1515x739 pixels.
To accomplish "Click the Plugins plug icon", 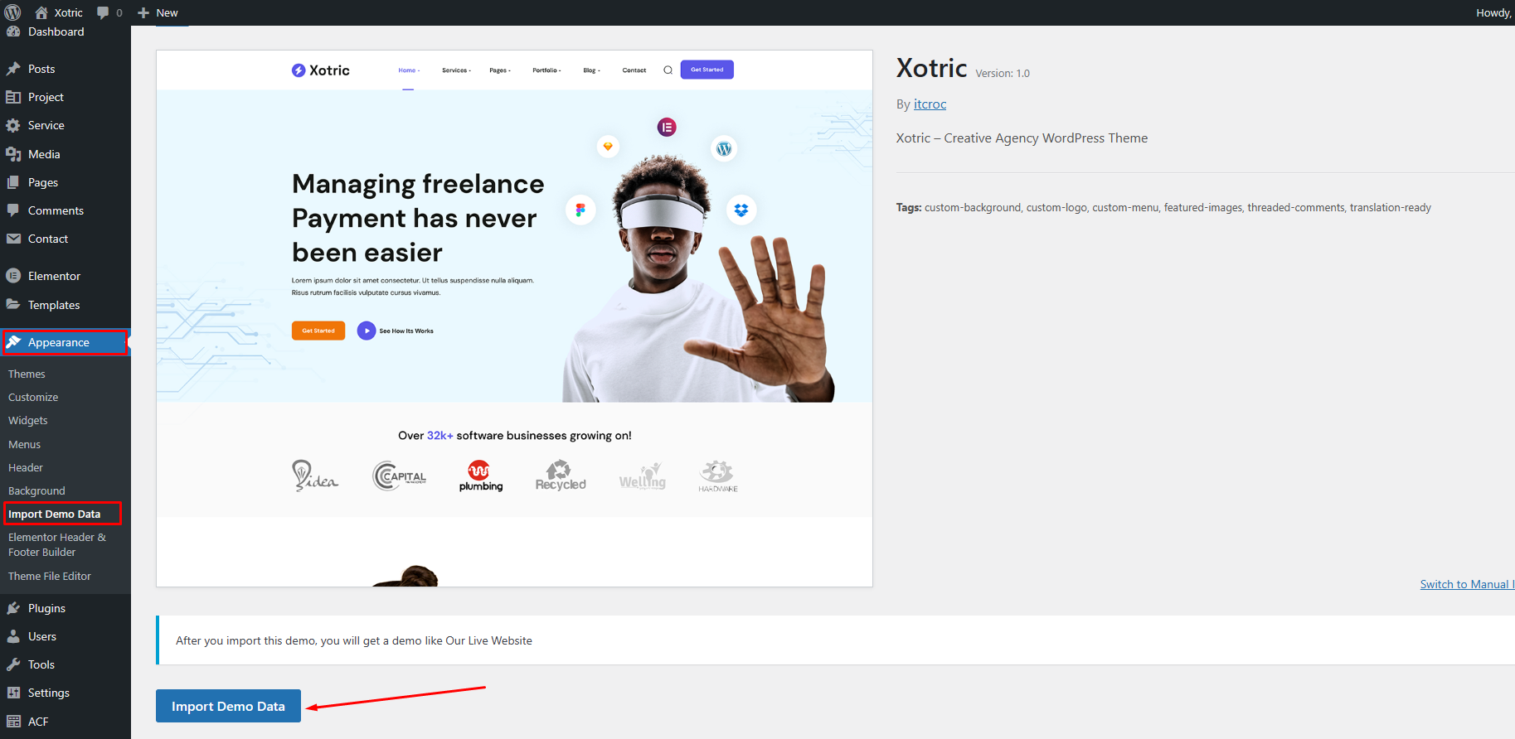I will pyautogui.click(x=13, y=608).
